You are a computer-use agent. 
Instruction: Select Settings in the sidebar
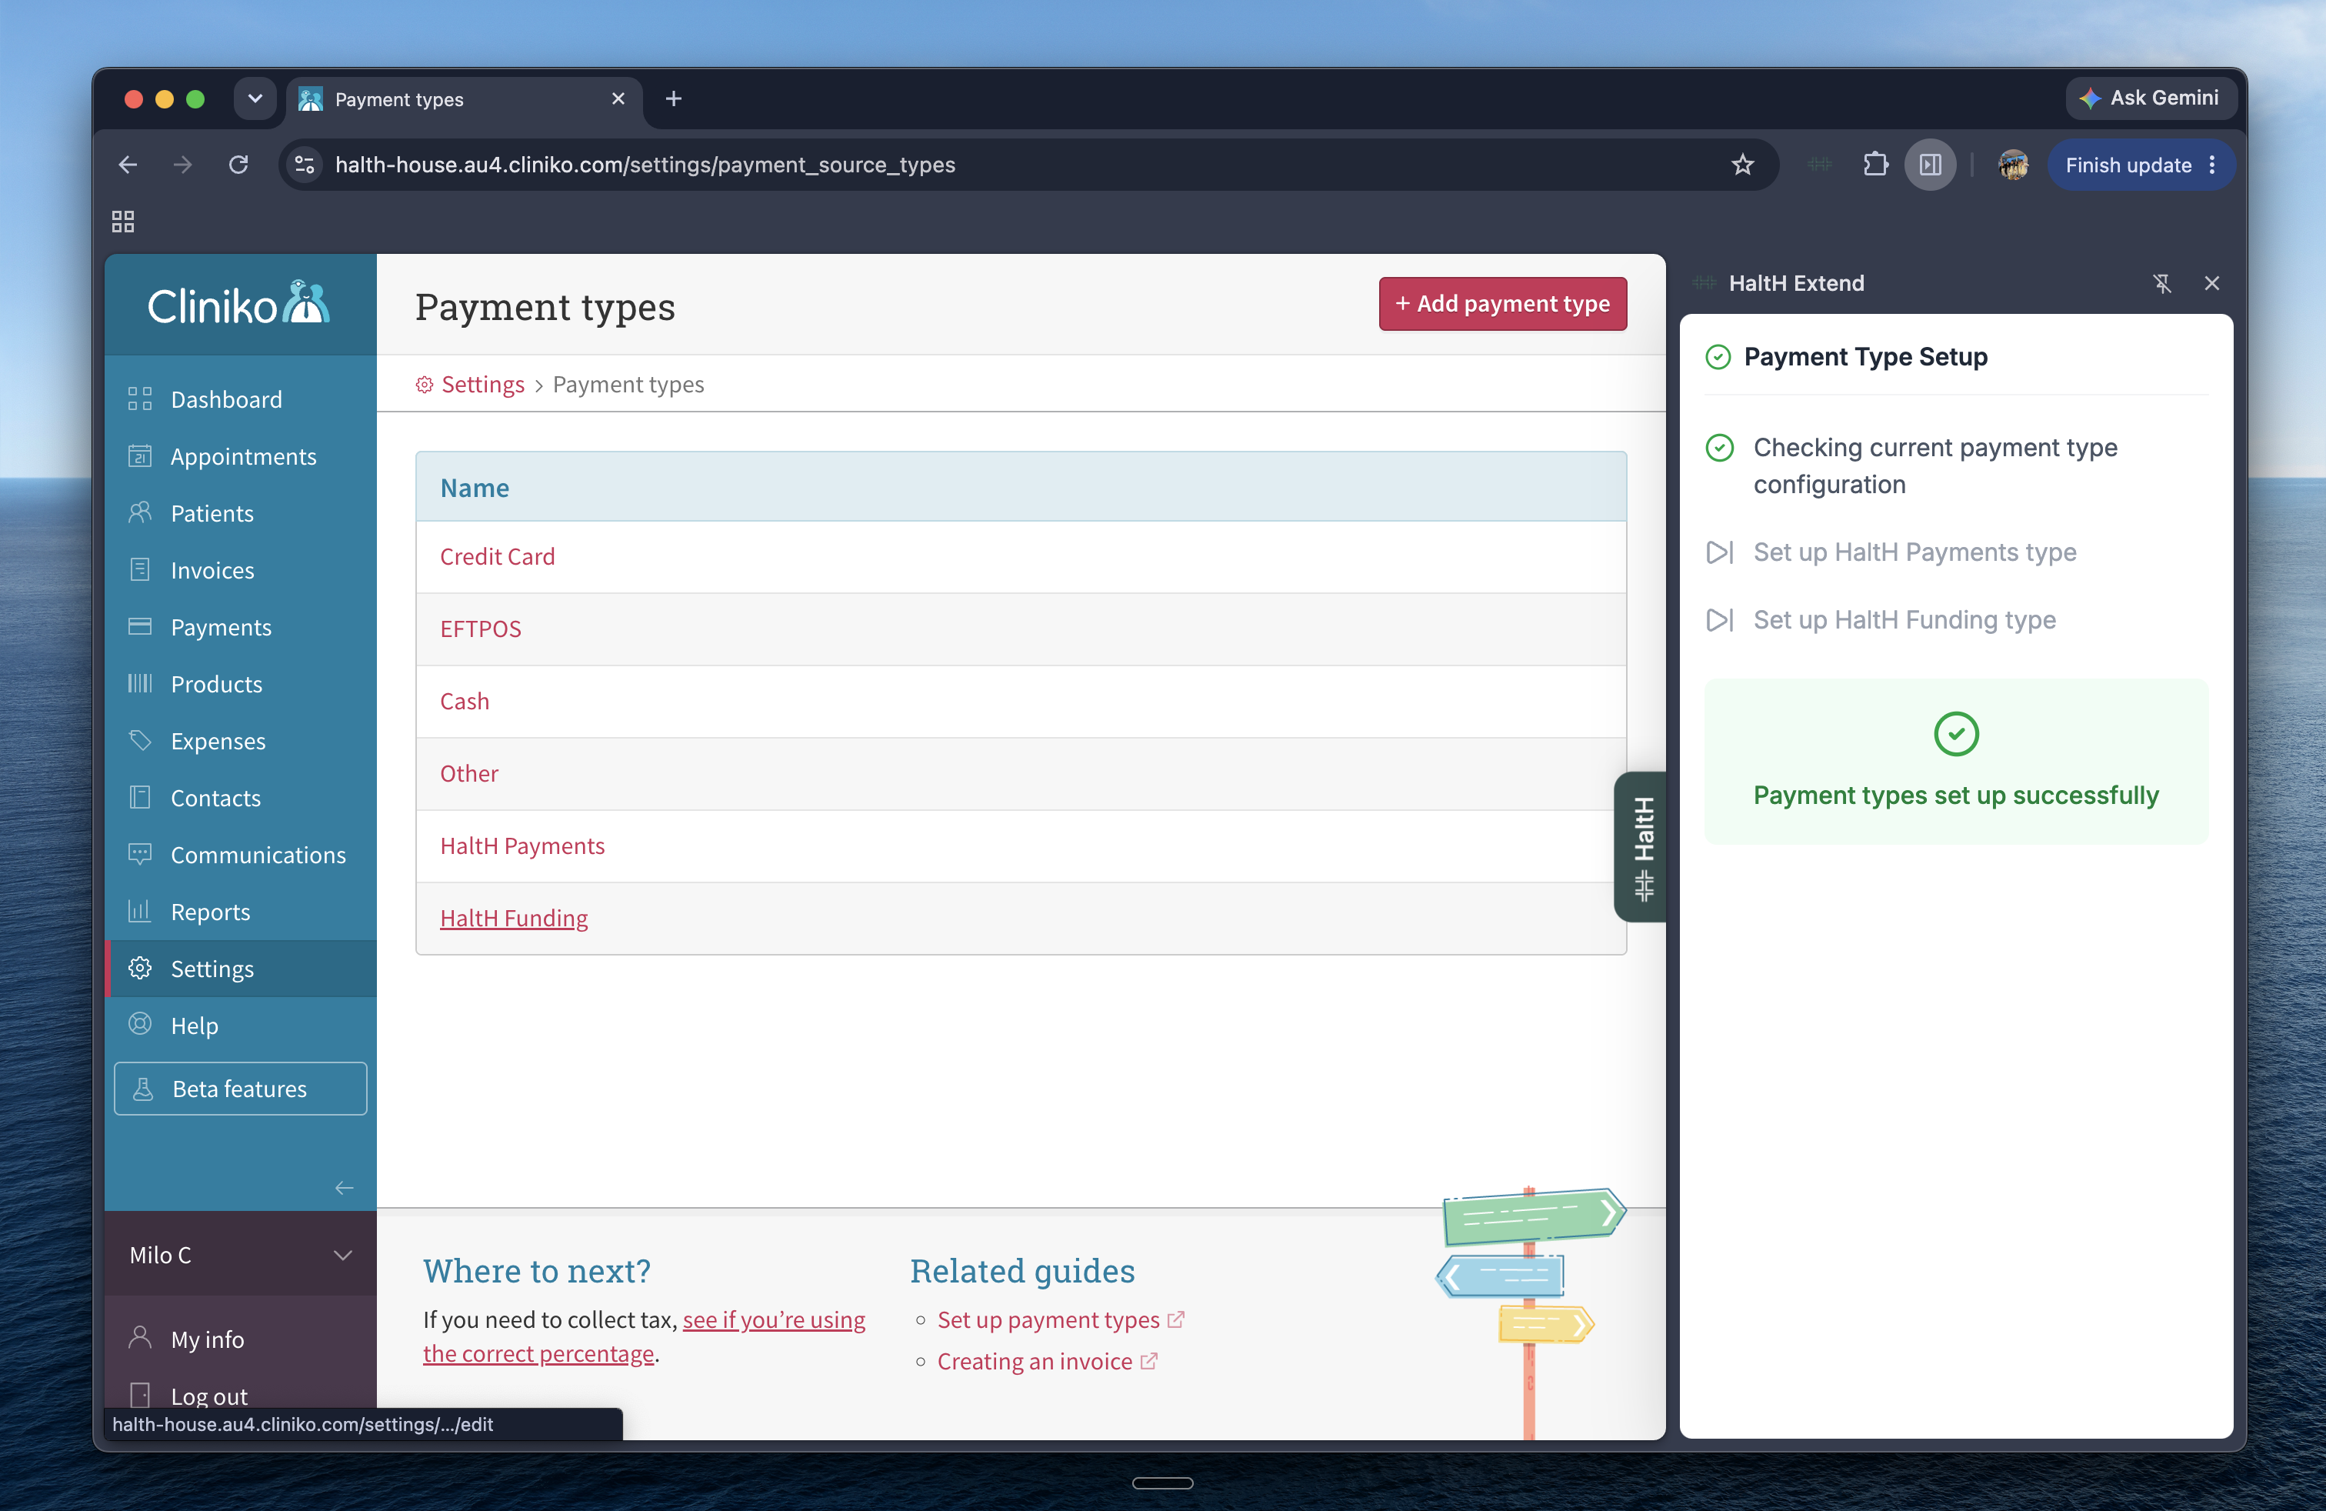(241, 968)
